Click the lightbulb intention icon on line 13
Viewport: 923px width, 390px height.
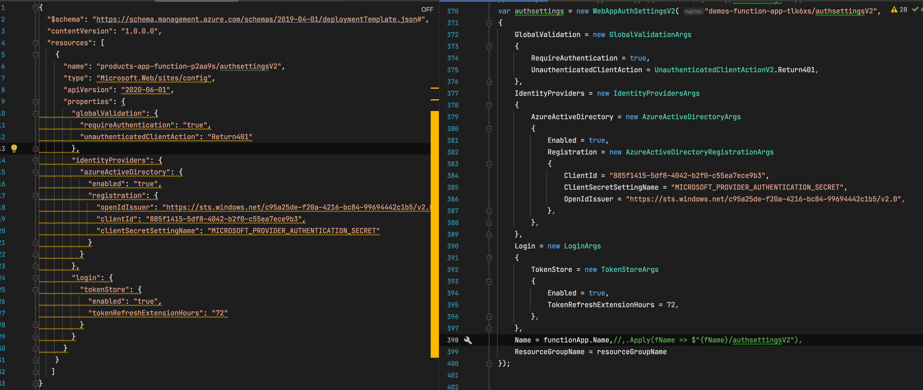(x=14, y=148)
